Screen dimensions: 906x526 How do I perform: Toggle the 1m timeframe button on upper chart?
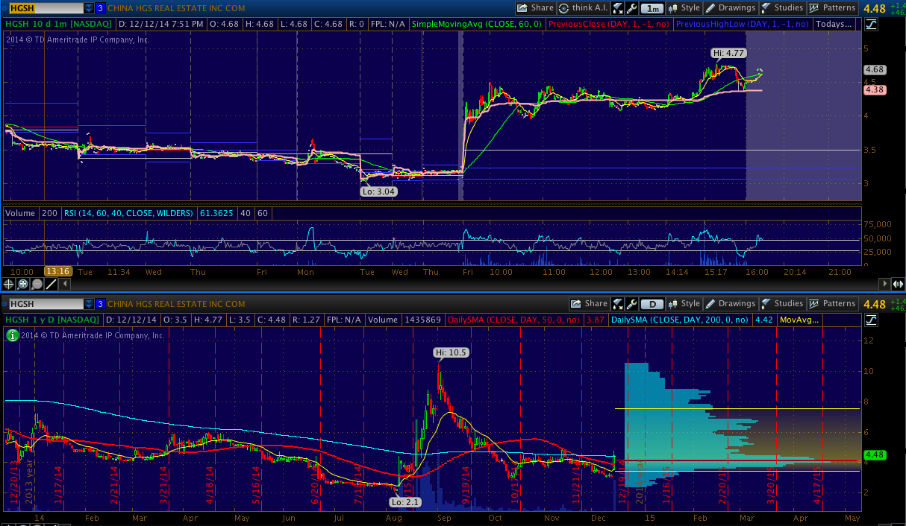(652, 8)
